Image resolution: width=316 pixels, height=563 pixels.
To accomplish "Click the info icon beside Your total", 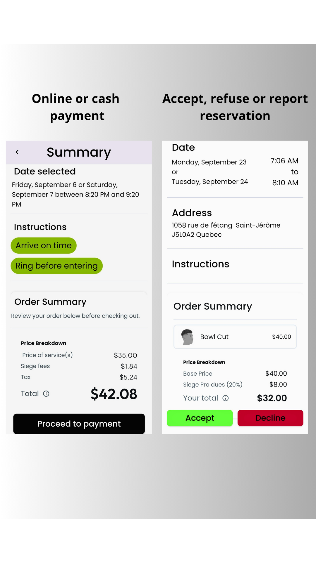I will [x=225, y=398].
